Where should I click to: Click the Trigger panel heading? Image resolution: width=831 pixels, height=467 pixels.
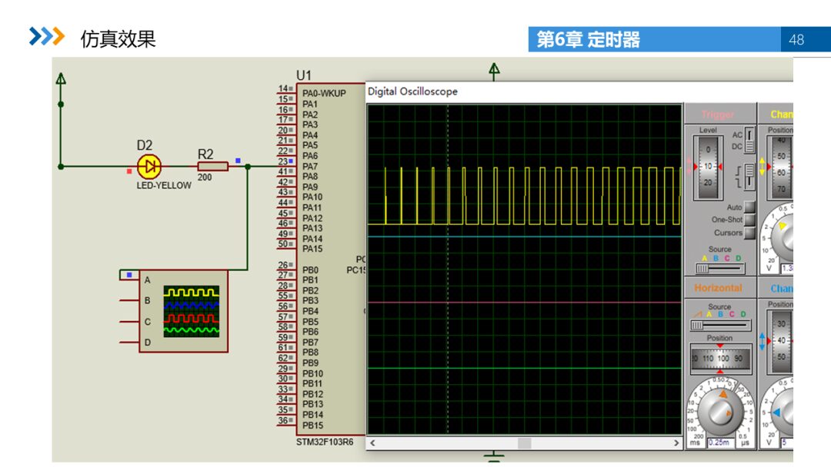(718, 114)
